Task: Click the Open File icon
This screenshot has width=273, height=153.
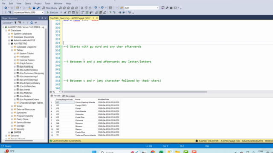Action: 30,8
